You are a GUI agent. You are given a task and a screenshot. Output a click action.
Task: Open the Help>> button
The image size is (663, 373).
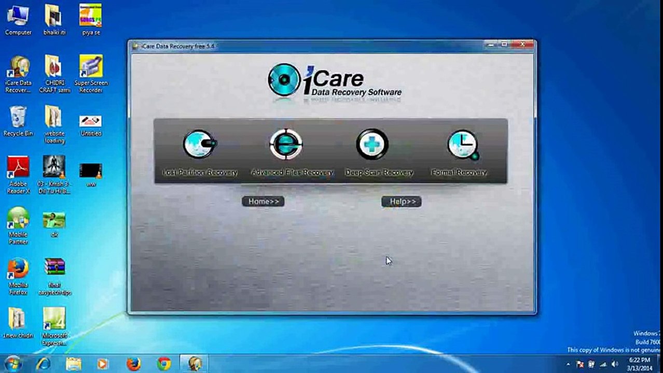402,202
